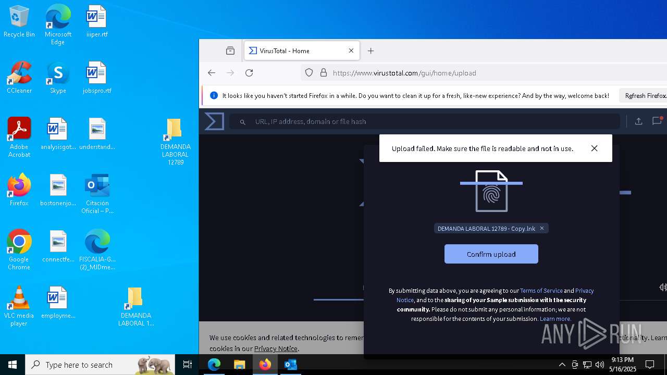
Task: Click the VirusTotal logo icon
Action: [x=214, y=121]
